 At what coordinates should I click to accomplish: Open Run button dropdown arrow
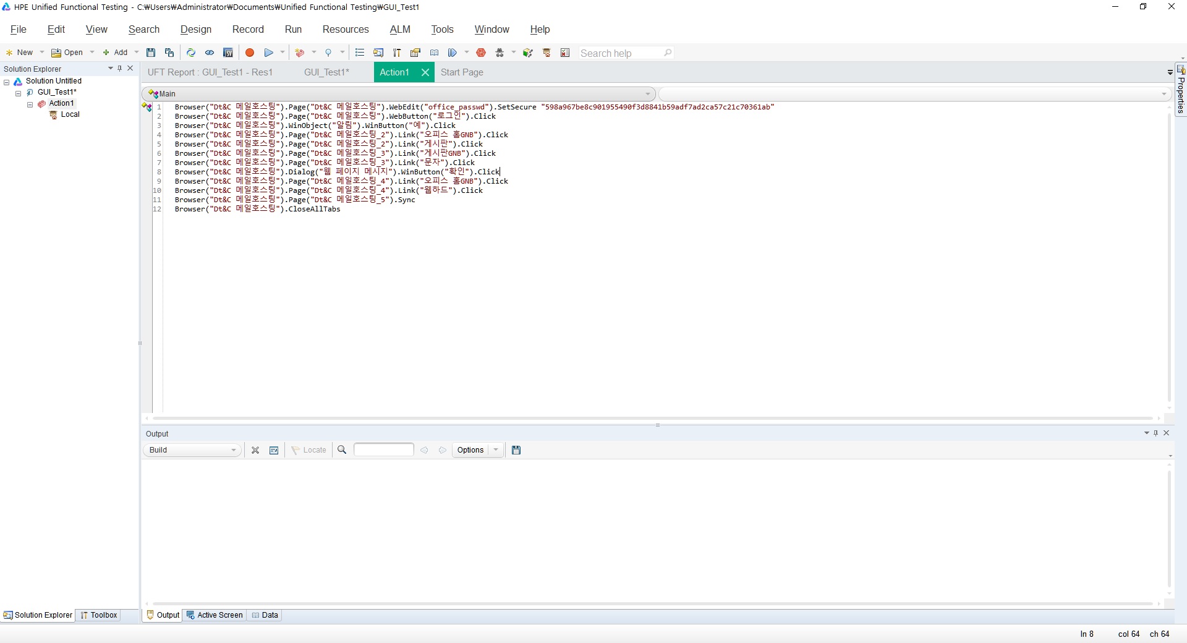tap(283, 53)
